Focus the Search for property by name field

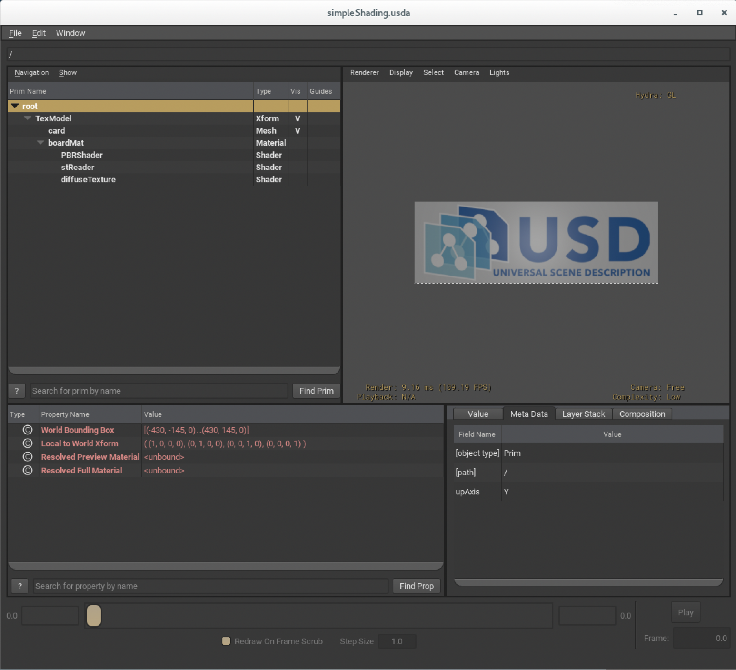coord(211,586)
